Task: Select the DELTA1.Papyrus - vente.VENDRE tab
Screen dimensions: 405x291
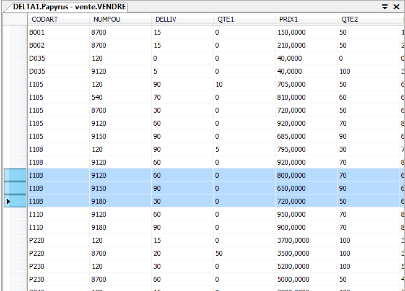Action: 69,6
